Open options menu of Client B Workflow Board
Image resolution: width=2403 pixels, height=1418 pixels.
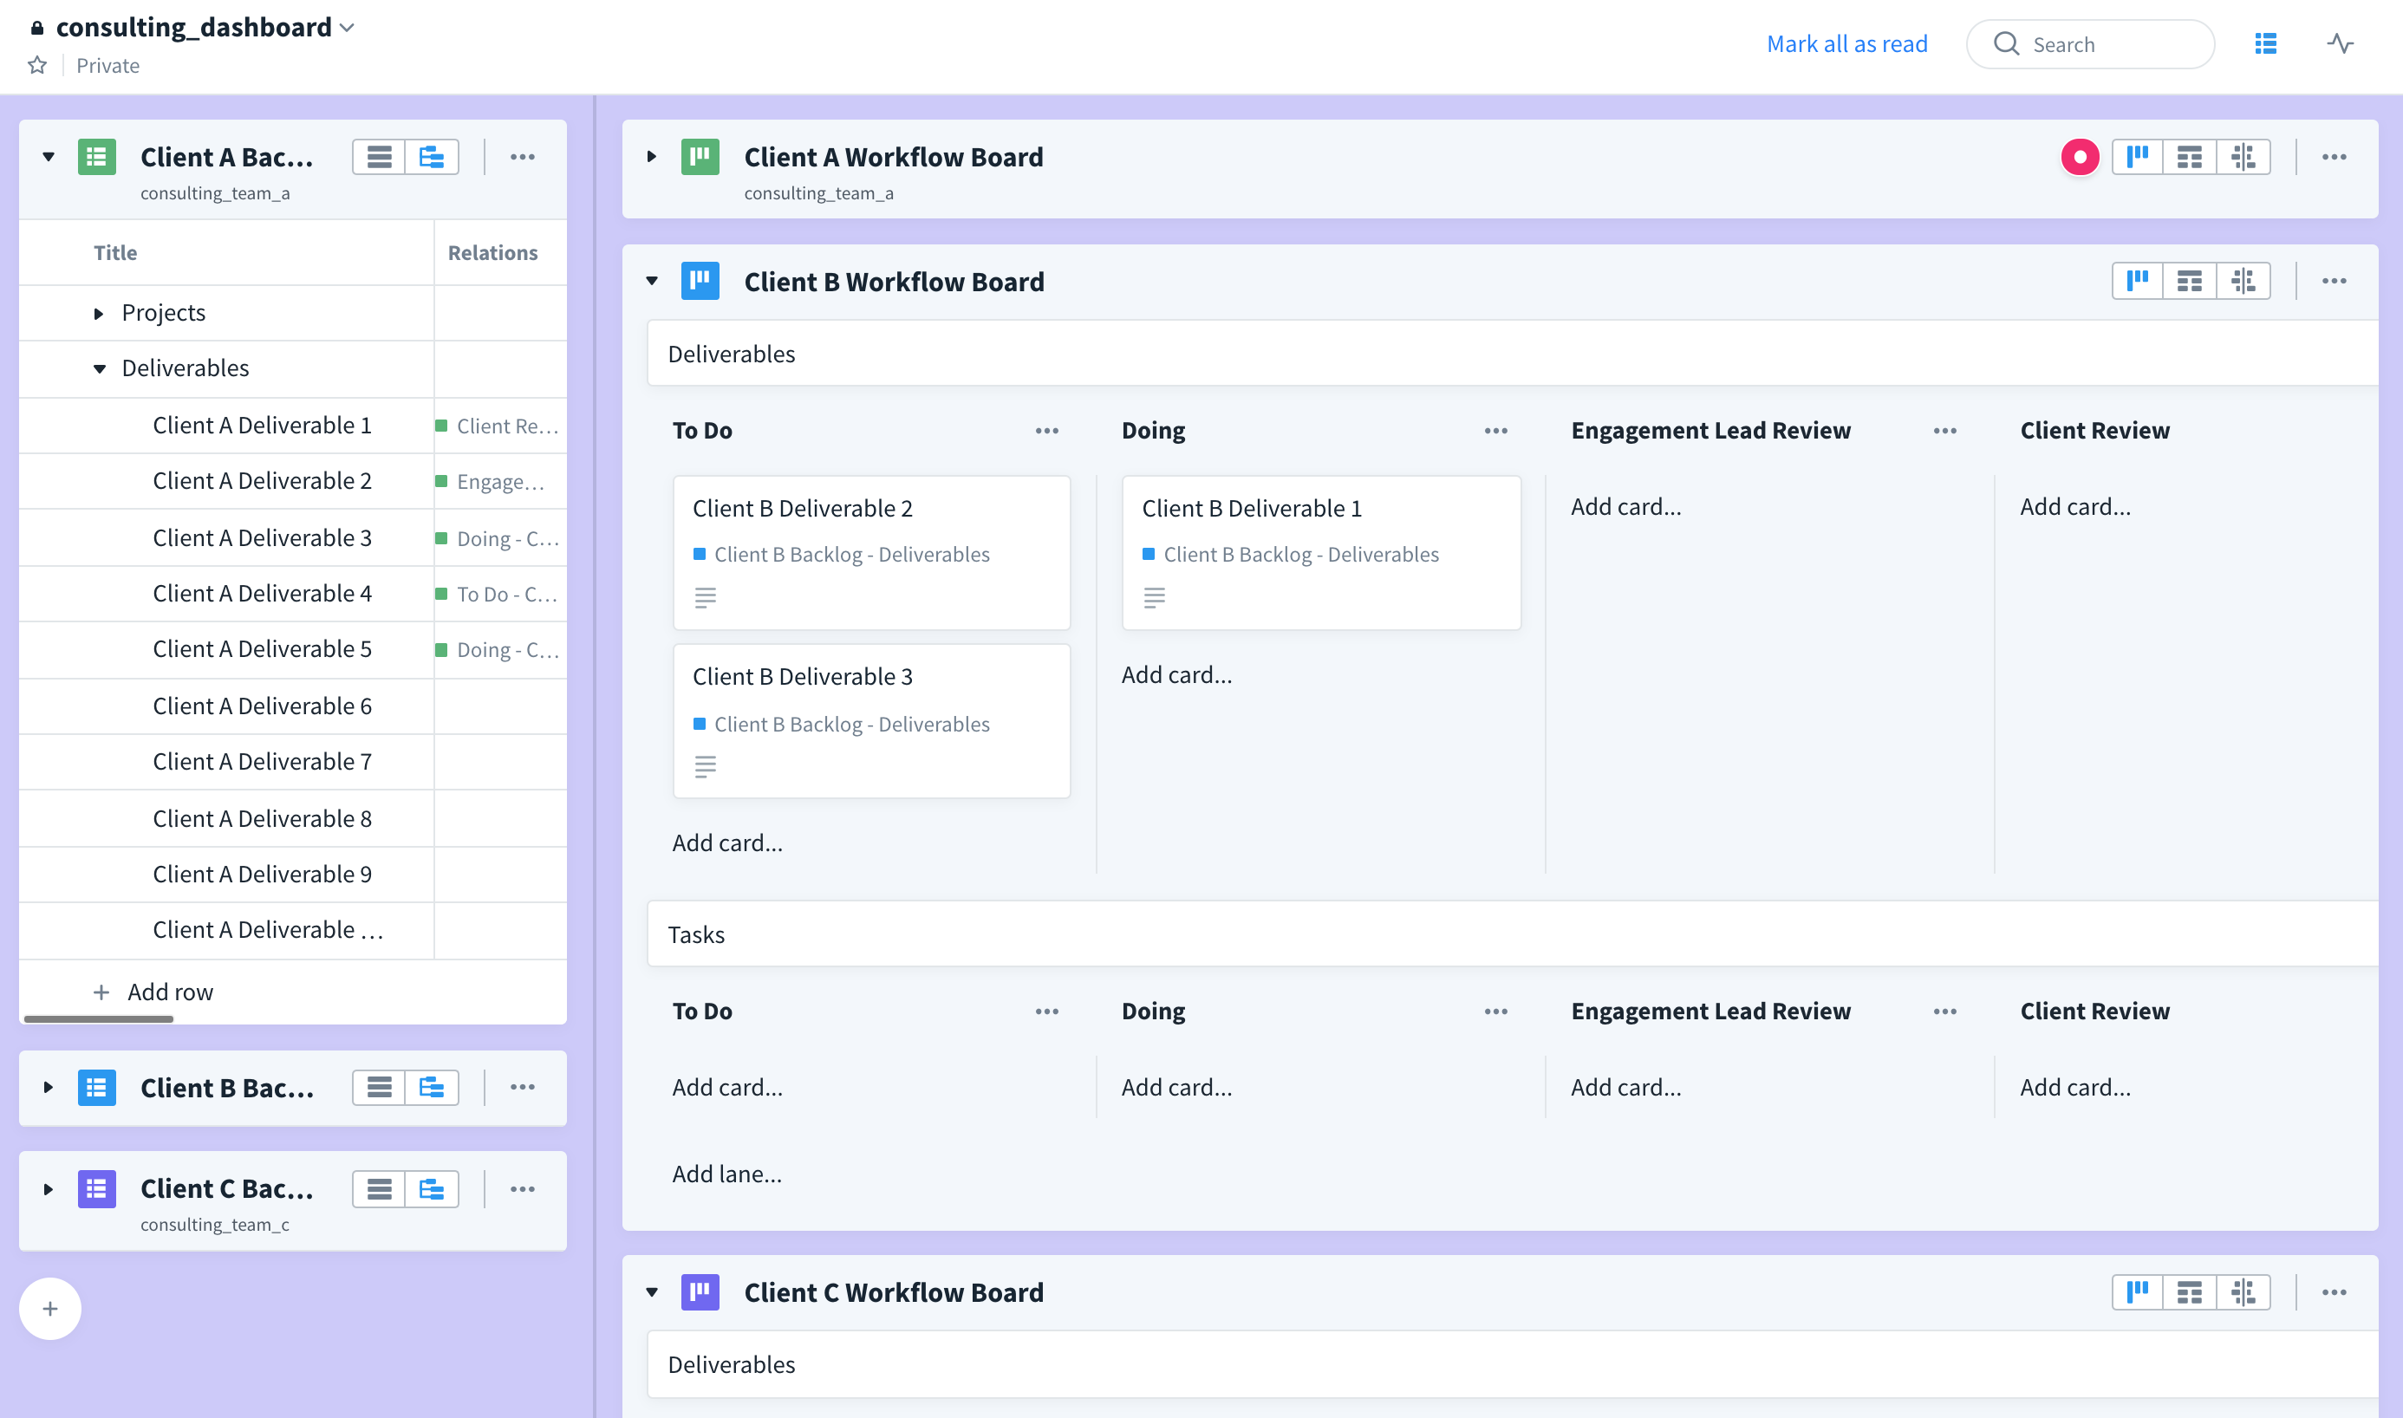[x=2335, y=280]
